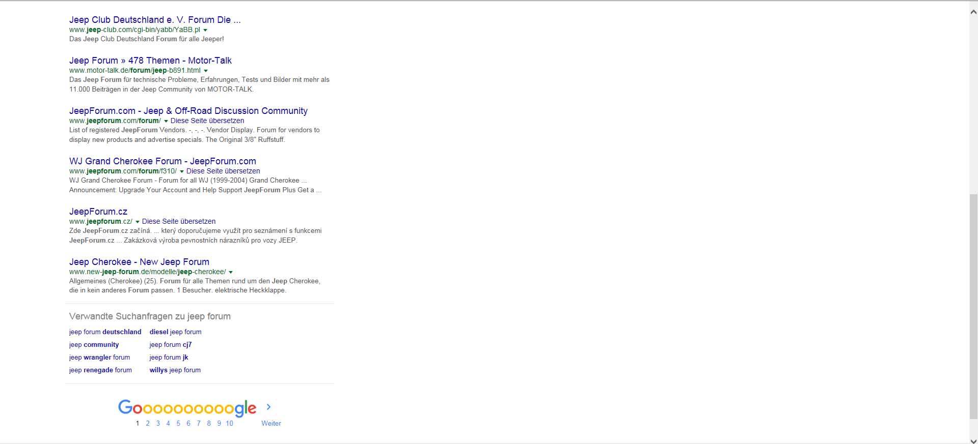Screen dimensions: 978x444
Task: Expand options arrow beside jeepforum.cz URL
Action: [138, 222]
